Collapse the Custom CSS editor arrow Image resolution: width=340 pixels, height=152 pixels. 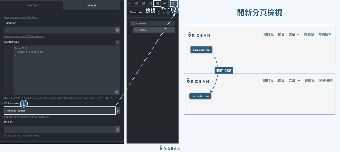coord(117,42)
